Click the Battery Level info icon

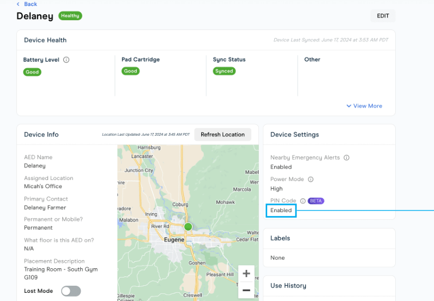(67, 60)
